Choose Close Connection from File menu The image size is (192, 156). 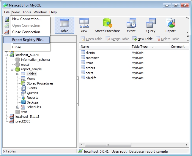pos(26,32)
